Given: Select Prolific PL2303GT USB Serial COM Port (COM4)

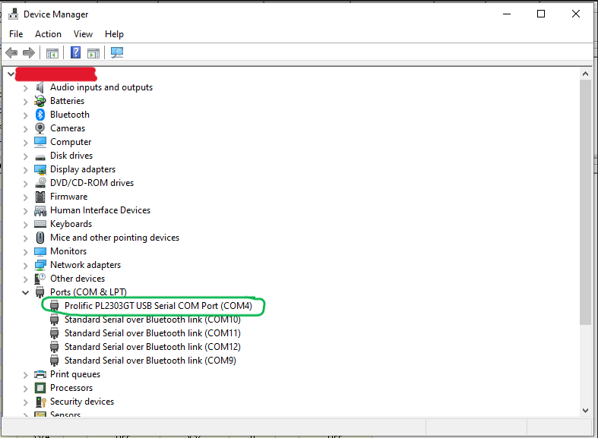Looking at the screenshot, I should point(158,306).
